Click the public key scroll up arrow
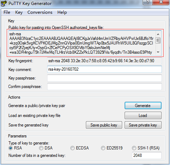The width and height of the screenshot is (170, 165). tap(158, 34)
